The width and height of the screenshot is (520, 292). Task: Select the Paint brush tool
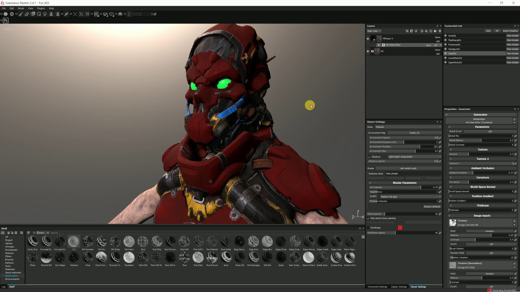click(21, 14)
